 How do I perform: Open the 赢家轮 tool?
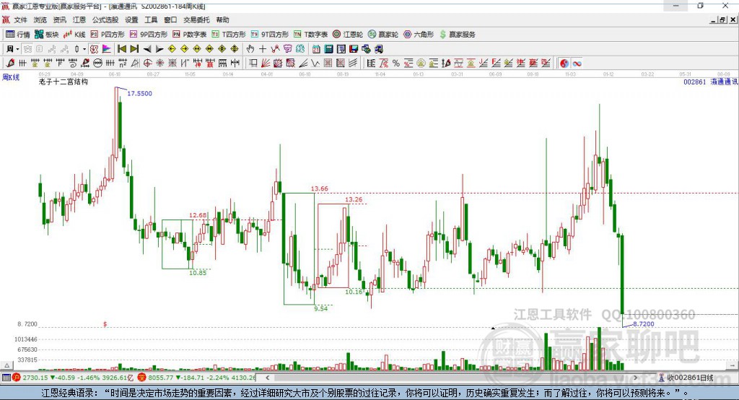coord(383,35)
